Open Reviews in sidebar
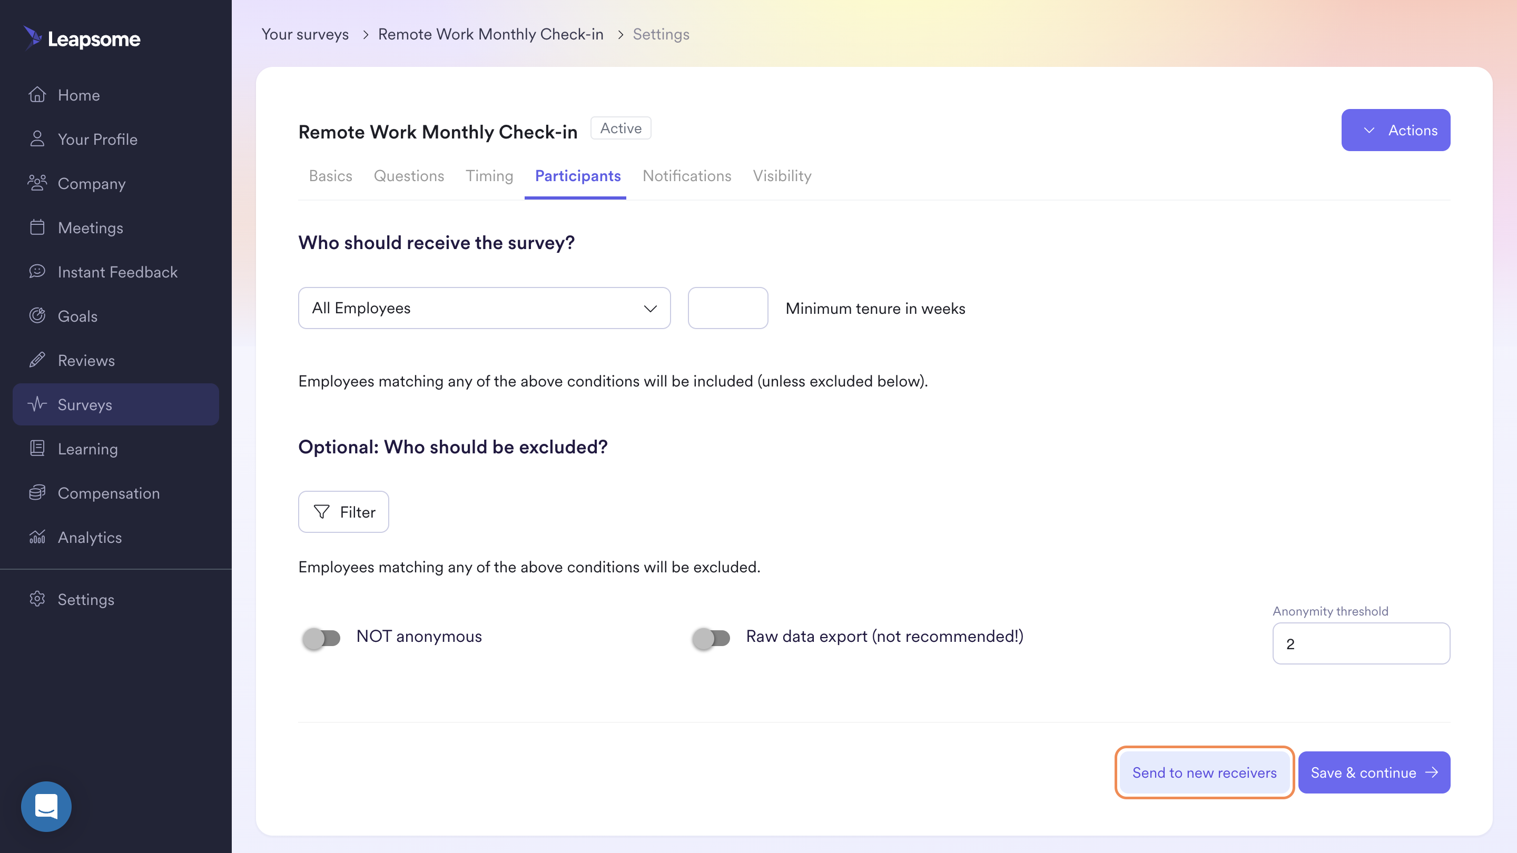 click(x=115, y=360)
